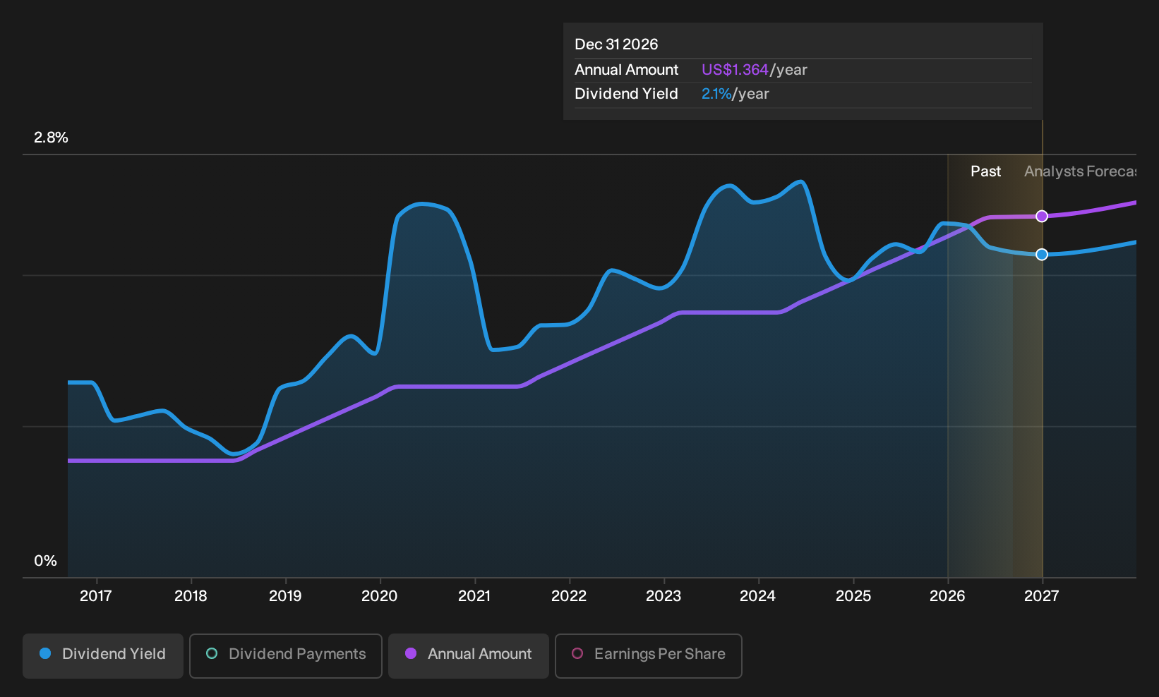Viewport: 1159px width, 697px height.
Task: Click the 2017 x-axis label
Action: pos(96,596)
